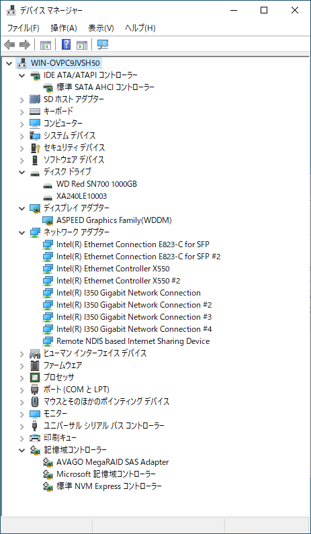Collapse the ディスク ドライブ category
311x534 pixels.
click(22, 173)
